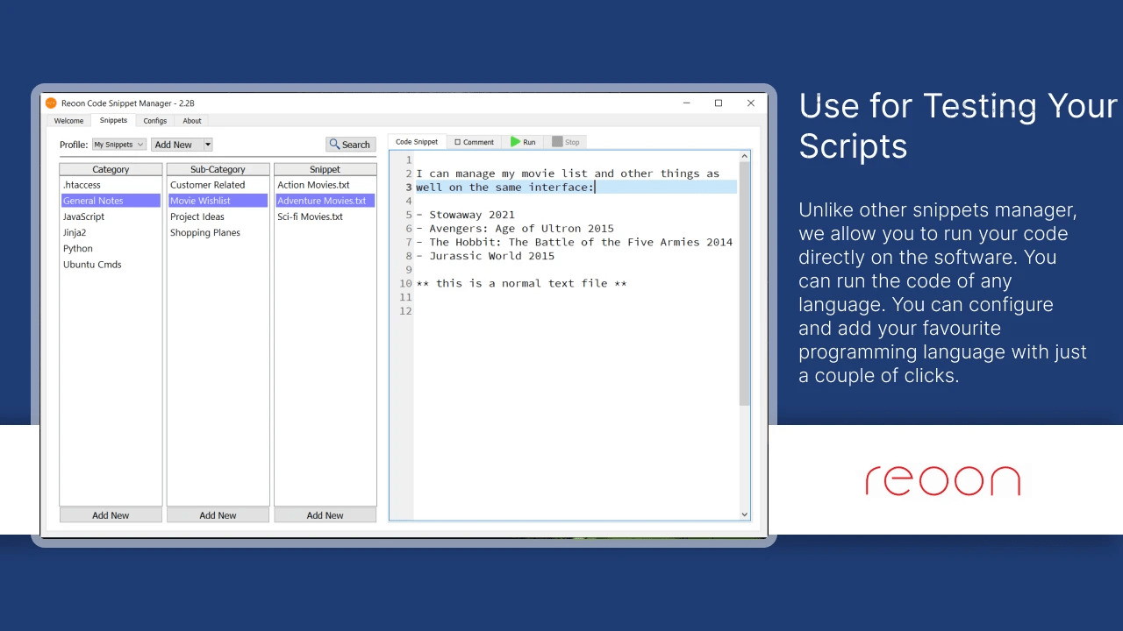This screenshot has width=1123, height=631.
Task: Open the Comment tab
Action: click(474, 142)
